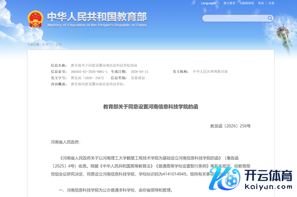Click the breadcrumb arrow separator after 首页
Screen dimensions: 297x197
pos(52,45)
